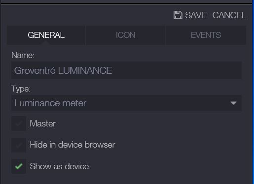The width and height of the screenshot is (254, 184).
Task: Select the Luminance meter type text
Action: [50, 103]
